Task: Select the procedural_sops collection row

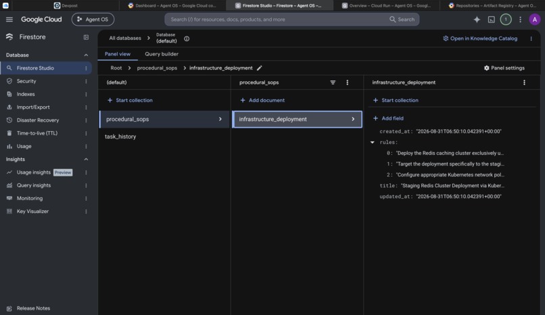Action: pyautogui.click(x=164, y=119)
